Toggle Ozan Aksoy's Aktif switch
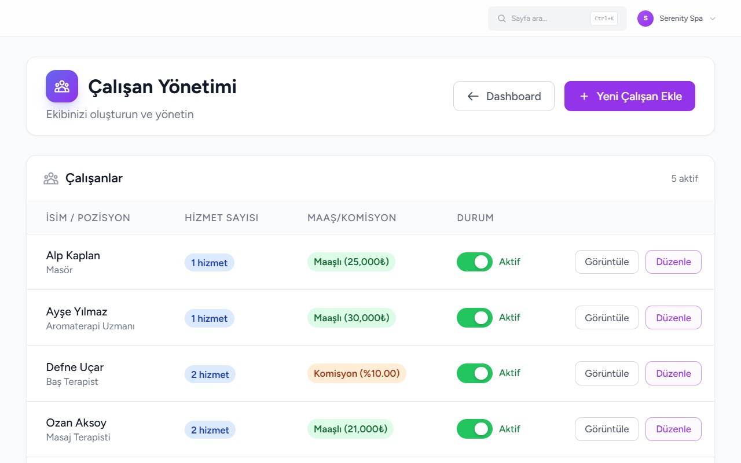 (x=475, y=429)
